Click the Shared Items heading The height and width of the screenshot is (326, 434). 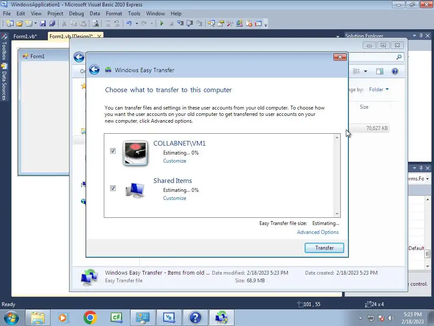[x=173, y=181]
